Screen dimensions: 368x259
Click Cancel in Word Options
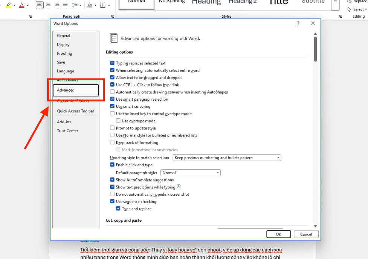coord(306,234)
